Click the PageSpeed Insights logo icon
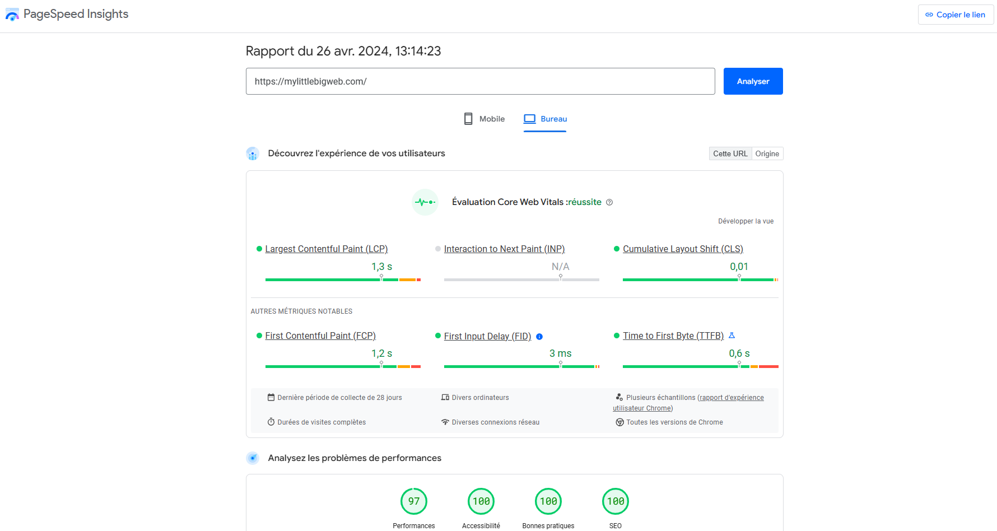 [x=12, y=15]
